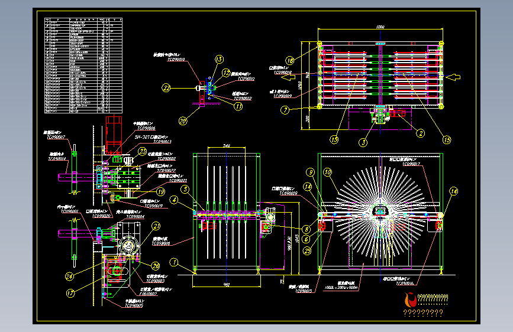Image resolution: width=513 pixels, height=332 pixels.
Task: Click the red motor in the detail view
Action: coord(114,135)
